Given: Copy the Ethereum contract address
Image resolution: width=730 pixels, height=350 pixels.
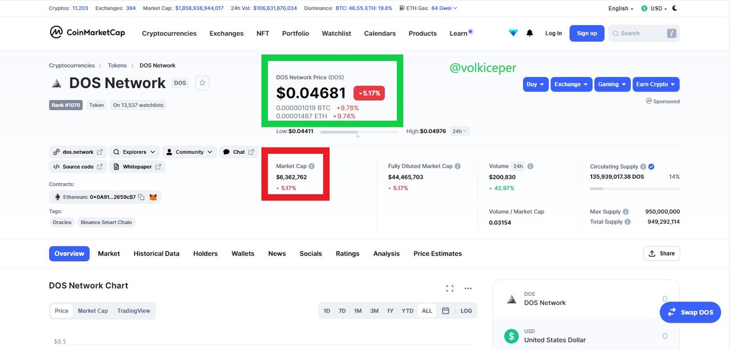Looking at the screenshot, I should click(141, 197).
